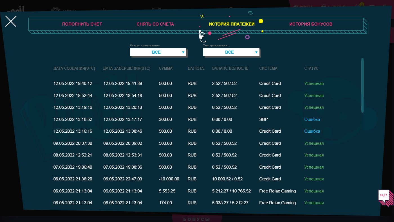Screen dimensions: 394x222
Task: Select the 5 553.25 Free Relax Gaming row
Action: click(167, 191)
